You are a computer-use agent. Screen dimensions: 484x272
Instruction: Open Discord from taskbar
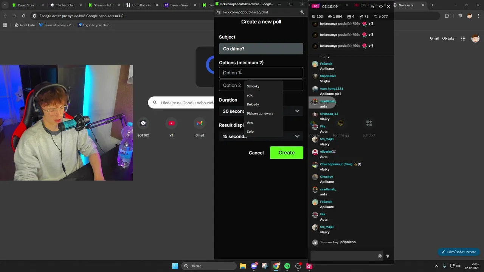pos(254,266)
